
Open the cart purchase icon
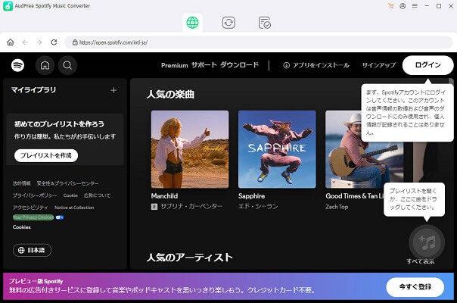(390, 6)
